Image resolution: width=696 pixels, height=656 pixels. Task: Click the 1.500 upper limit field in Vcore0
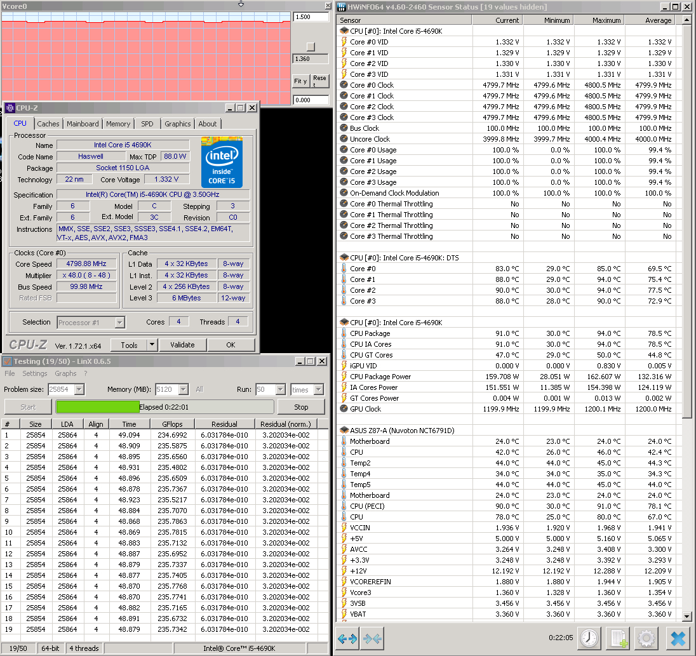point(311,17)
